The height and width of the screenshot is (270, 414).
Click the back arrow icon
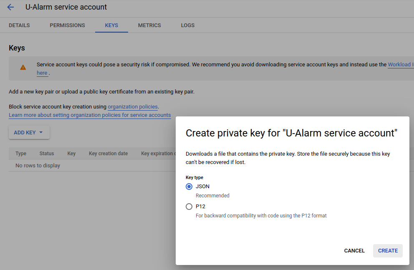click(x=10, y=7)
